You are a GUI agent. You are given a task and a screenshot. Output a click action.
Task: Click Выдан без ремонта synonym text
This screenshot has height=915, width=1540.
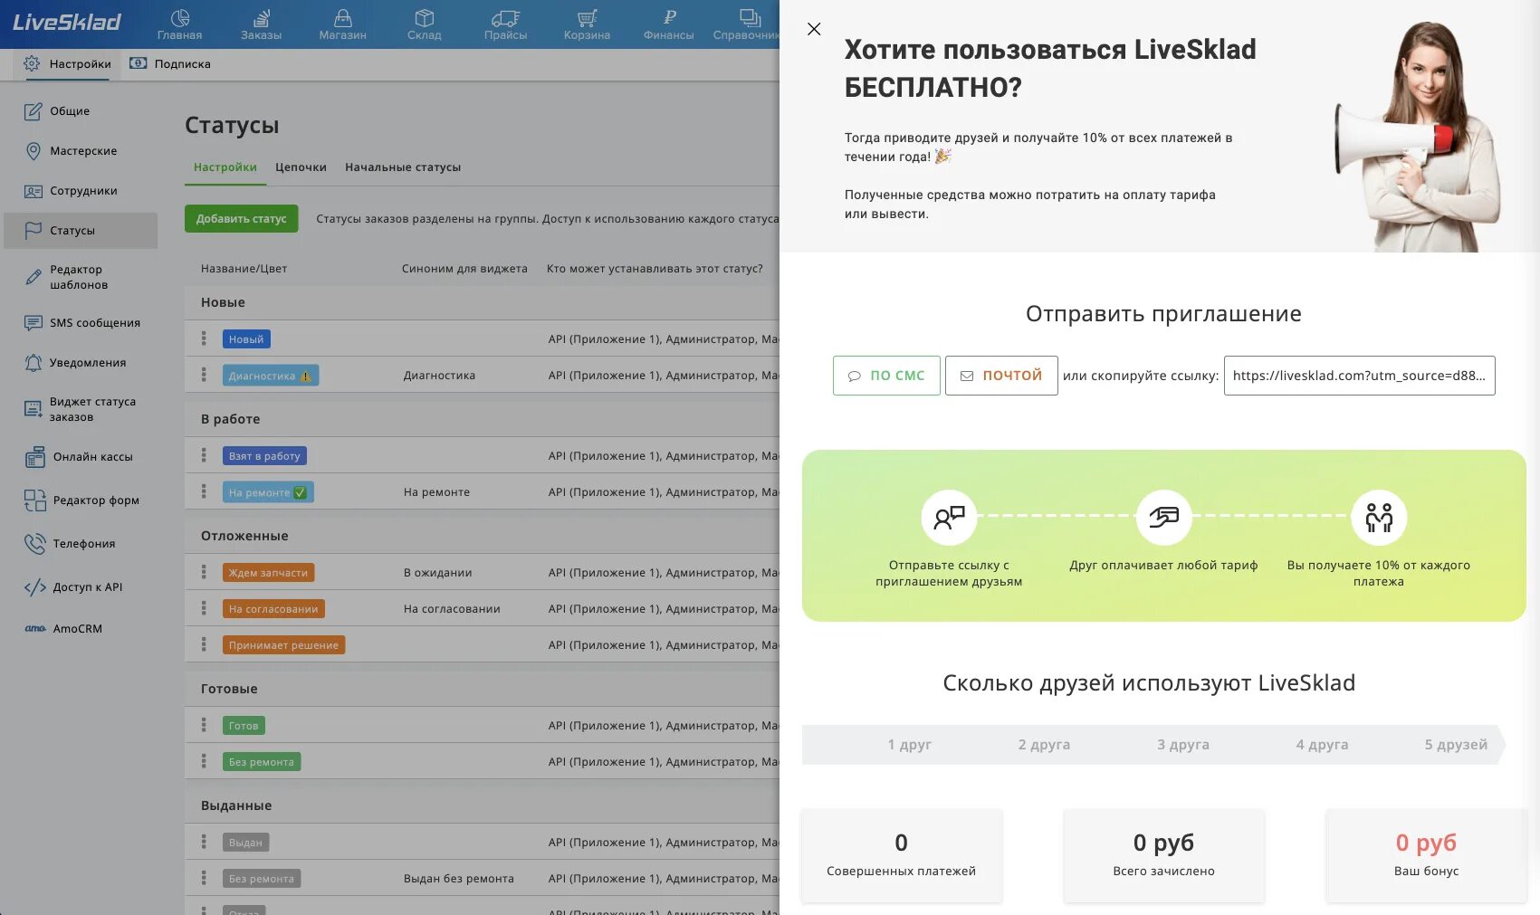[459, 879]
